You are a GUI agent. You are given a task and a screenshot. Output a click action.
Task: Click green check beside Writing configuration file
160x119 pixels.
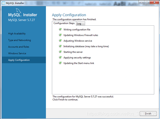(60, 29)
